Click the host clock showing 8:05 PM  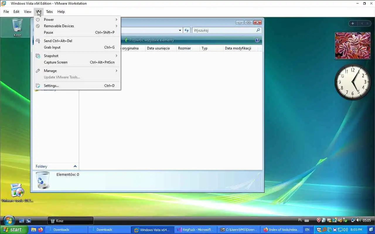(x=356, y=230)
